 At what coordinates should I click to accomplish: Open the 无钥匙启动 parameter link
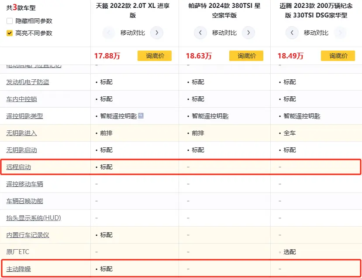pyautogui.click(x=21, y=150)
